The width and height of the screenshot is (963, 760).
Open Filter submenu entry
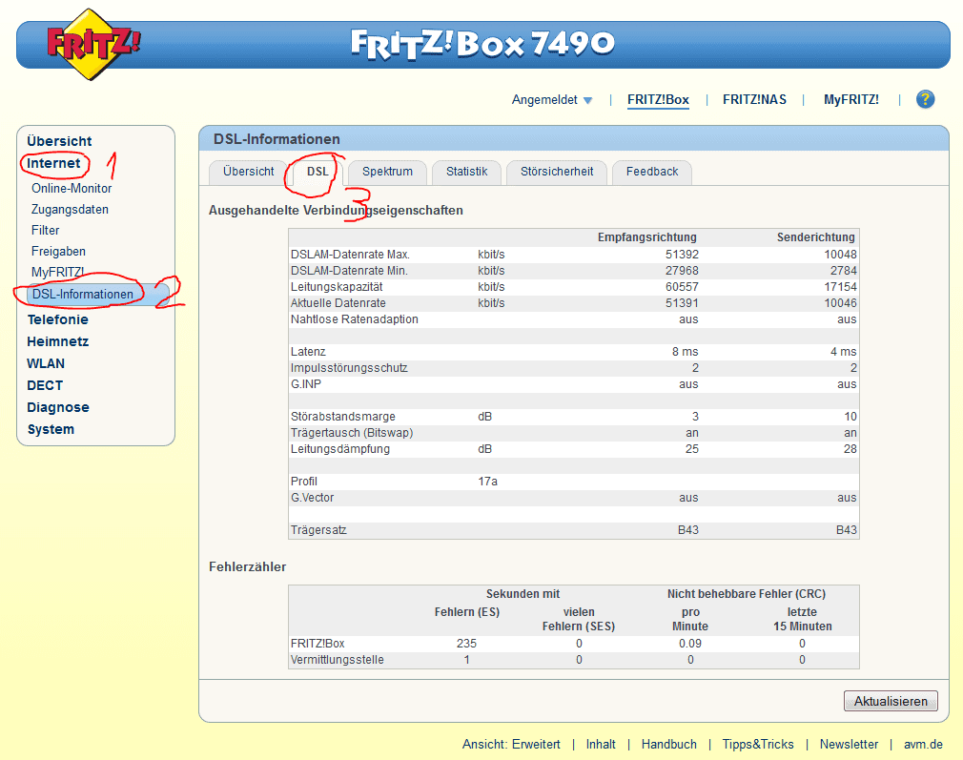pyautogui.click(x=46, y=231)
